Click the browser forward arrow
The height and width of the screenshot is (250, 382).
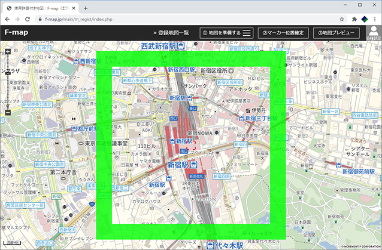coord(17,19)
